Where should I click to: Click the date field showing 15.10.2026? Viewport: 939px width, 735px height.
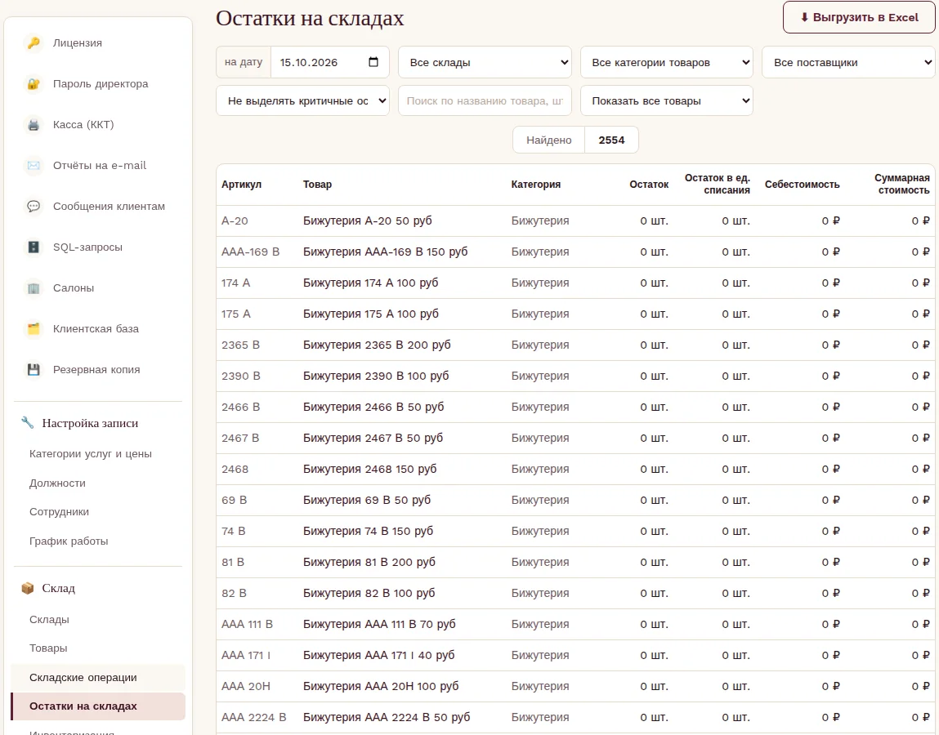[x=330, y=62]
